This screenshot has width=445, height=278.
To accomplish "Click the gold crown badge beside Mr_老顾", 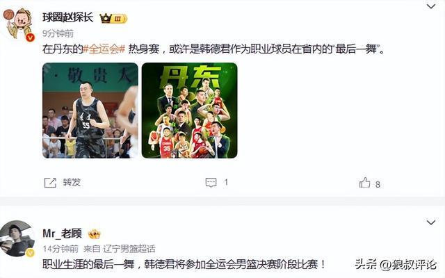I will (95, 234).
